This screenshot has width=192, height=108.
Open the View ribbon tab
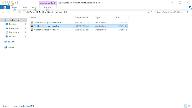click(34, 7)
